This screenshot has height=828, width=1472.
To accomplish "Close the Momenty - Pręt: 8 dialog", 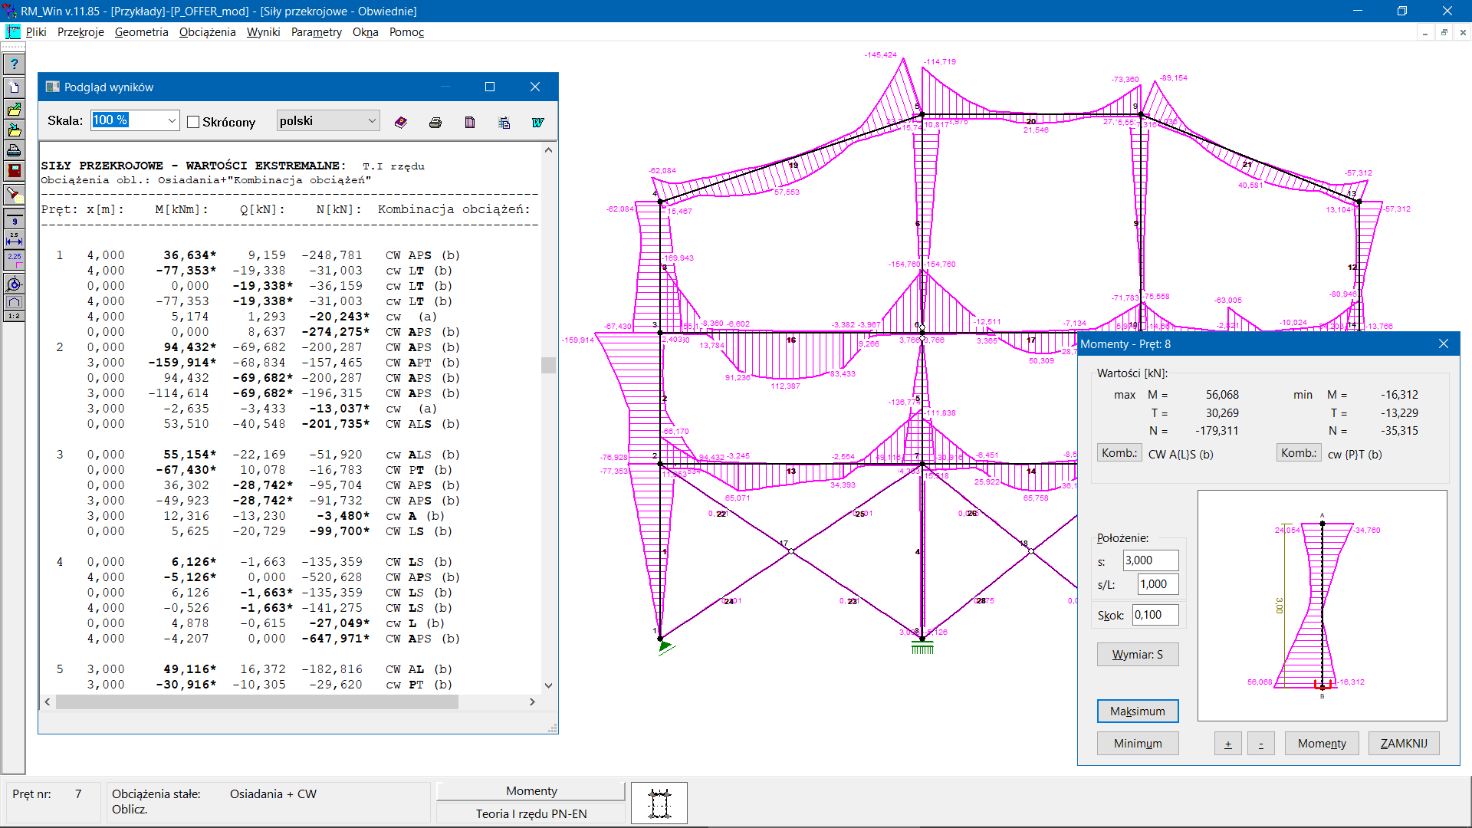I will 1444,344.
